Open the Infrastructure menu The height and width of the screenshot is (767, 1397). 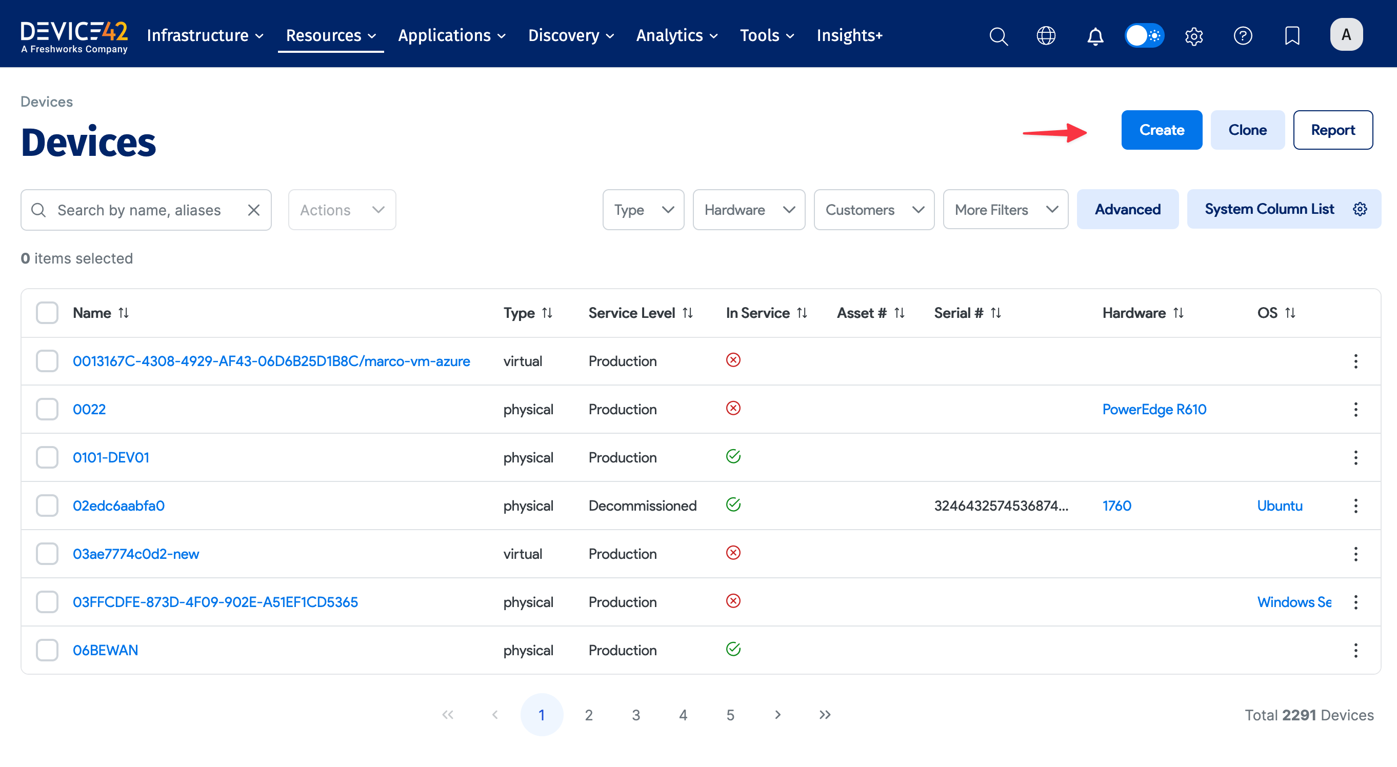(205, 36)
